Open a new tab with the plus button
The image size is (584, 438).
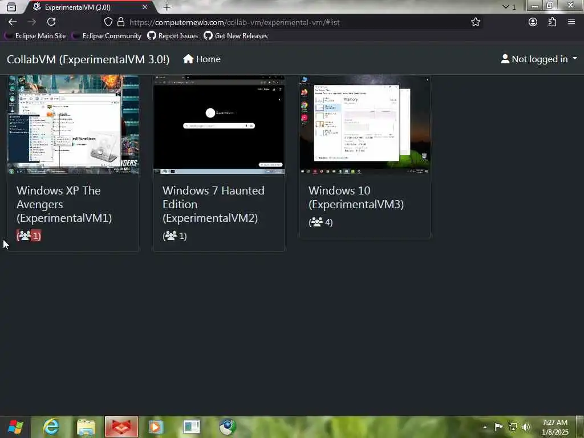pyautogui.click(x=167, y=7)
